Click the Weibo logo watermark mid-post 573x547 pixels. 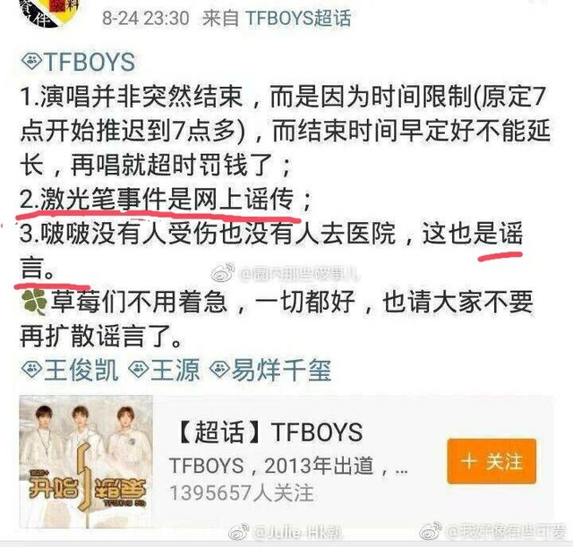tap(223, 272)
